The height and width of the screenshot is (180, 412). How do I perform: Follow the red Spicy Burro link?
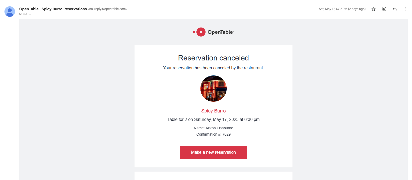(213, 111)
